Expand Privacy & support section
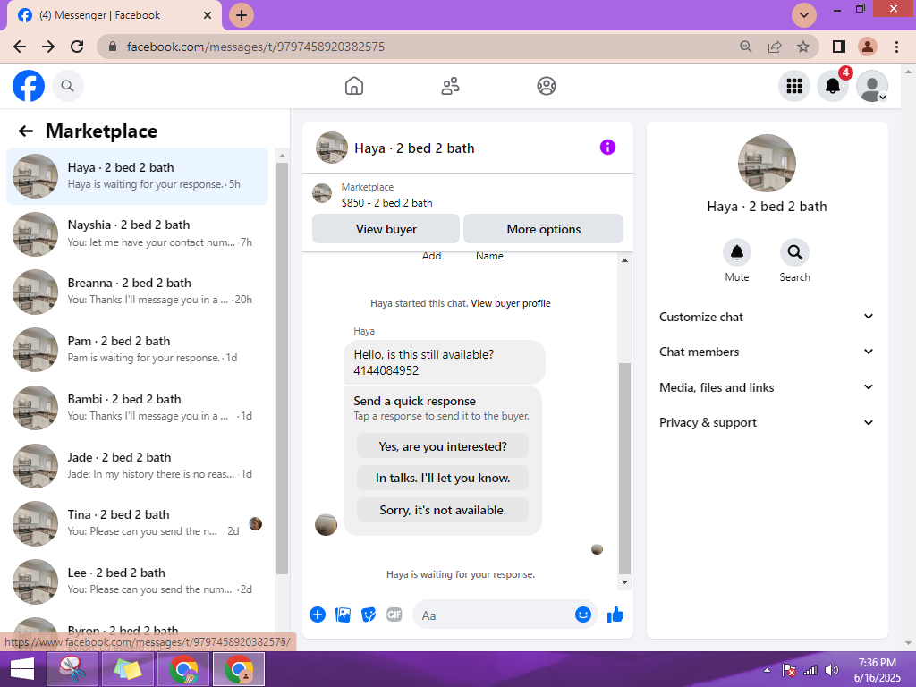The image size is (916, 687). pyautogui.click(x=767, y=422)
